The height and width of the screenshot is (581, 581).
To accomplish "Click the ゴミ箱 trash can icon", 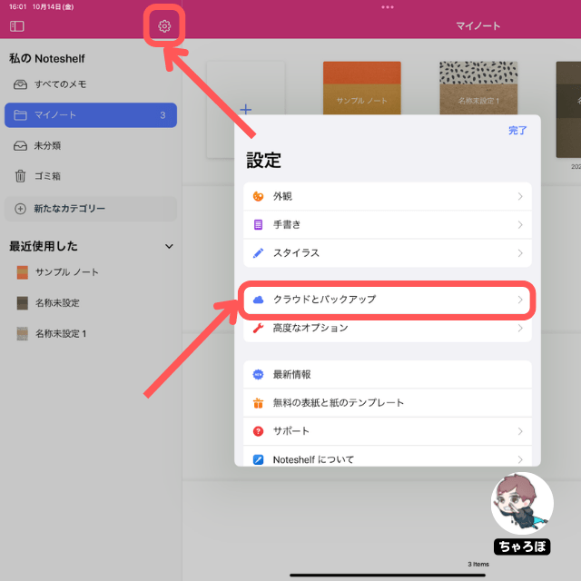I will click(x=20, y=176).
